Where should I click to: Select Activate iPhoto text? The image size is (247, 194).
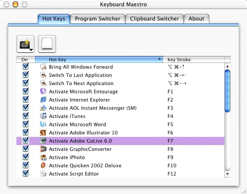point(67,157)
